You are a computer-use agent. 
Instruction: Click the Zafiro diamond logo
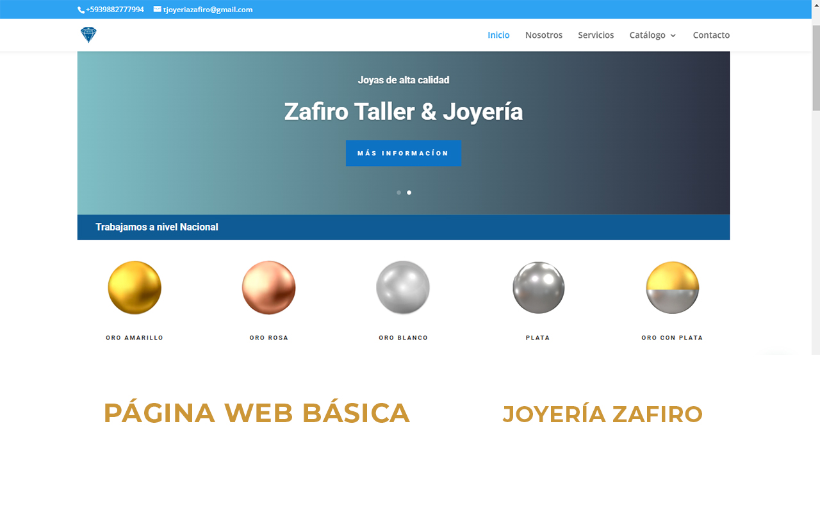[88, 35]
